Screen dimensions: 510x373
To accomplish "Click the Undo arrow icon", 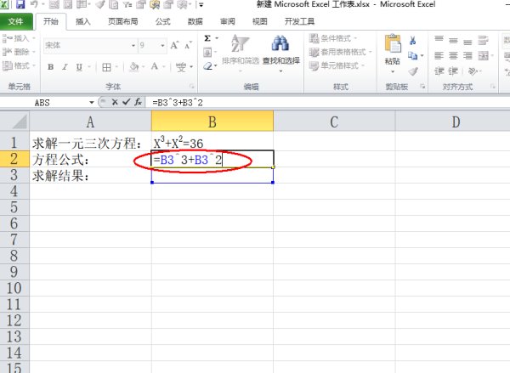I will (x=35, y=4).
